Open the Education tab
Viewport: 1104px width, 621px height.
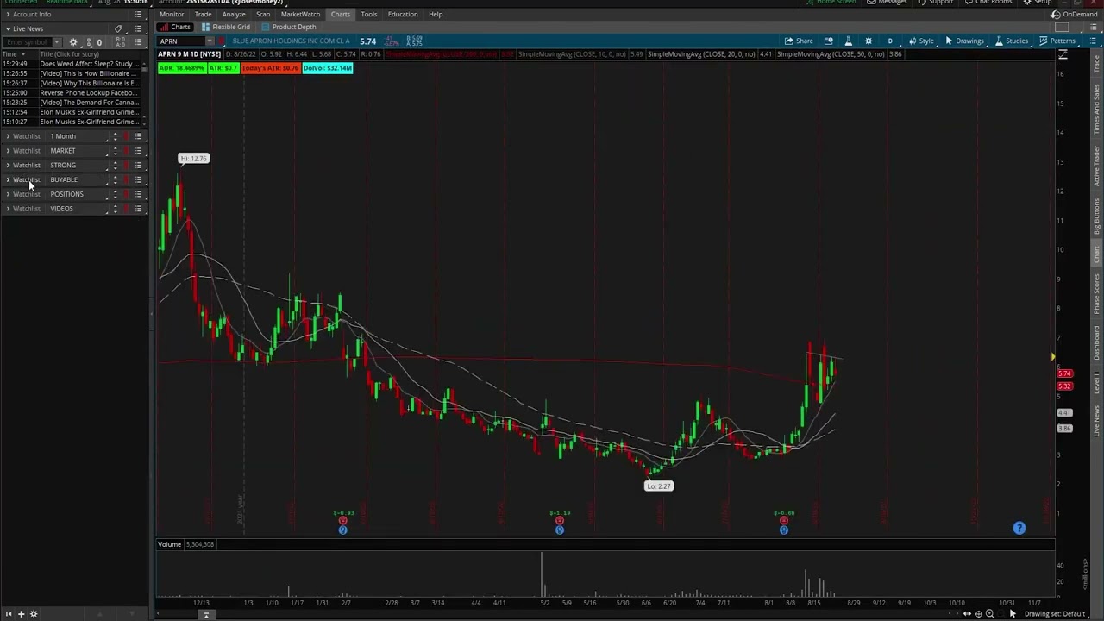402,15
